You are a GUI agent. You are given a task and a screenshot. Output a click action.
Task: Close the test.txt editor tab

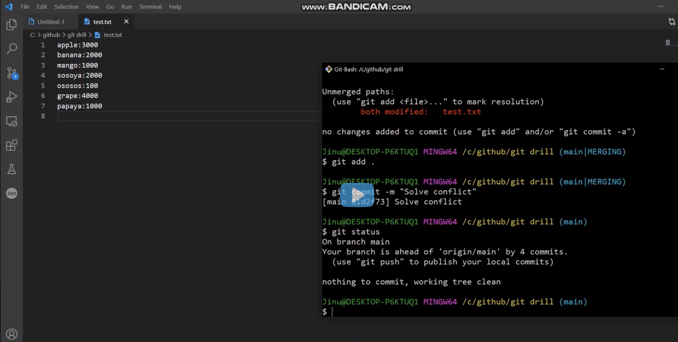pyautogui.click(x=126, y=22)
